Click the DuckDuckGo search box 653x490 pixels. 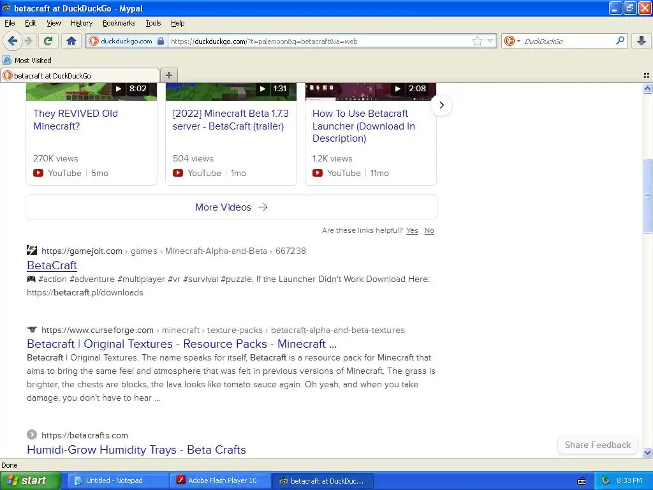(x=568, y=41)
